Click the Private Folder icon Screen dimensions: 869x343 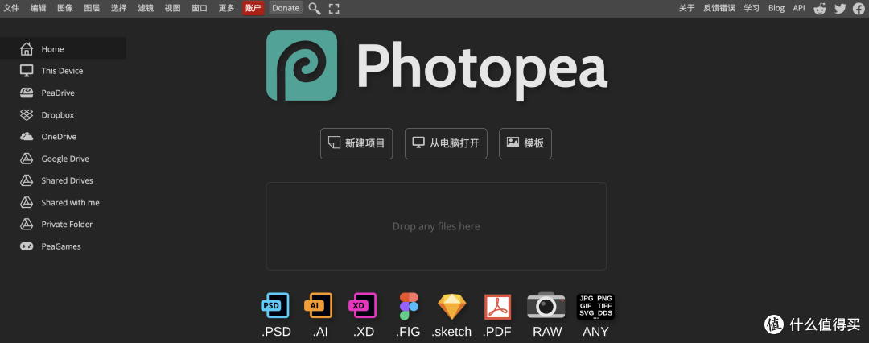(x=27, y=224)
